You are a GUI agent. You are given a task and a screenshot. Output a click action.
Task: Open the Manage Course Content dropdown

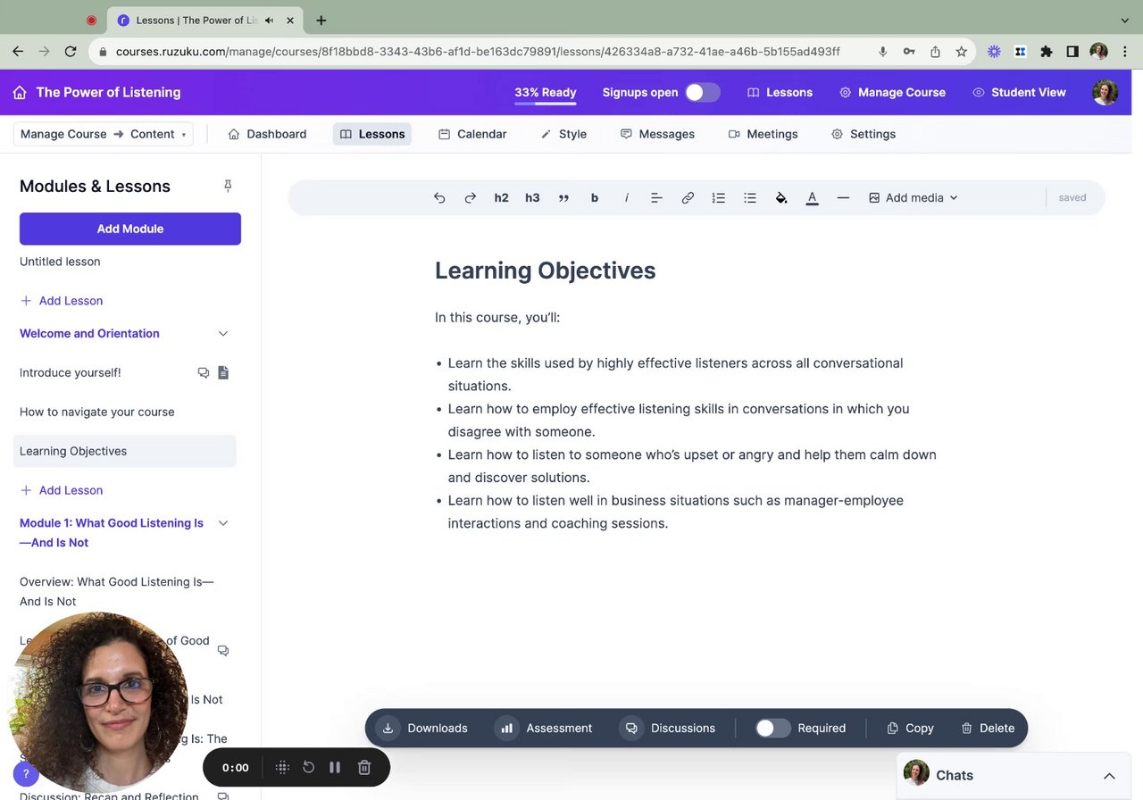pos(104,134)
